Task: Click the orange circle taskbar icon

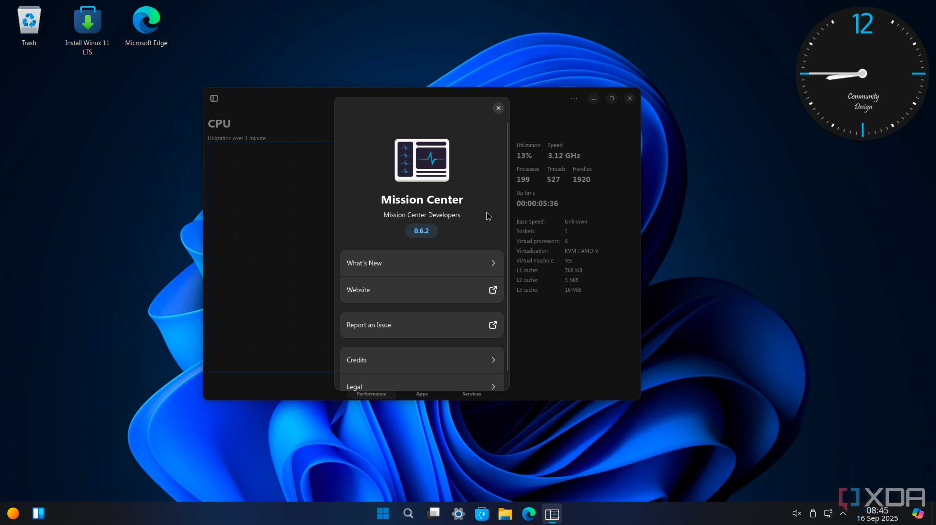Action: tap(13, 513)
